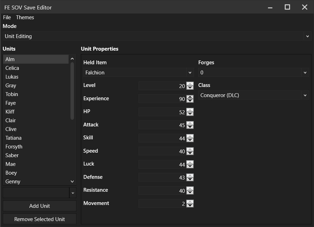Open the Themes menu
The image size is (314, 227).
pos(25,17)
